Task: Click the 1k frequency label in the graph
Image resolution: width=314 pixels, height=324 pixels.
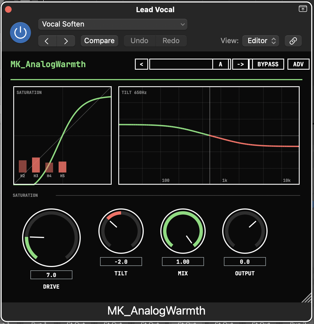Action: [x=225, y=181]
